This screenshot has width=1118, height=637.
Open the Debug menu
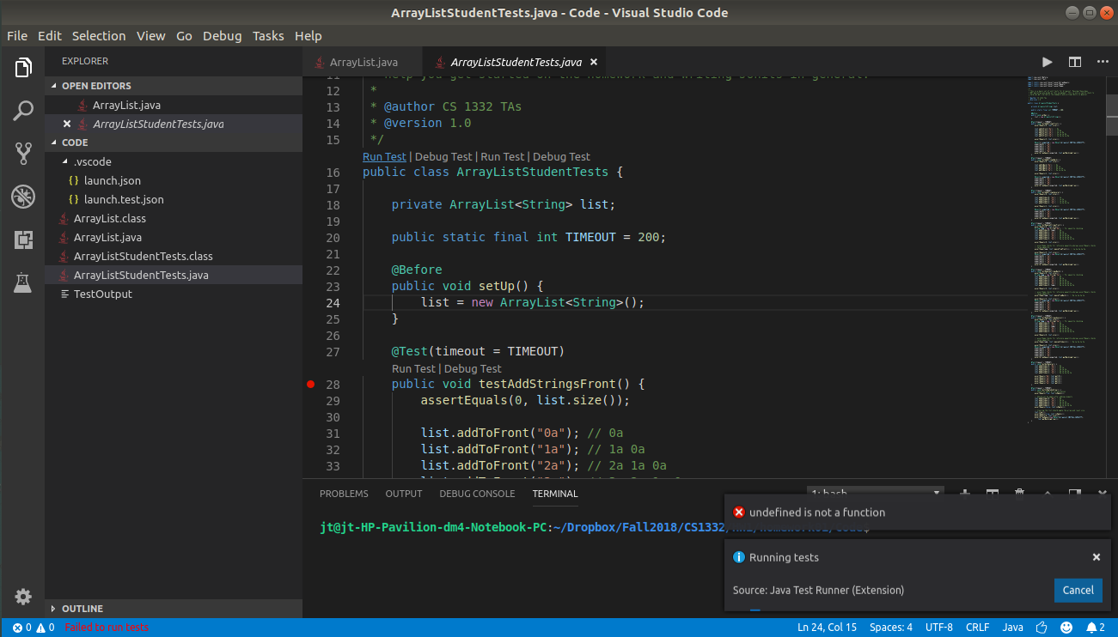click(x=222, y=36)
